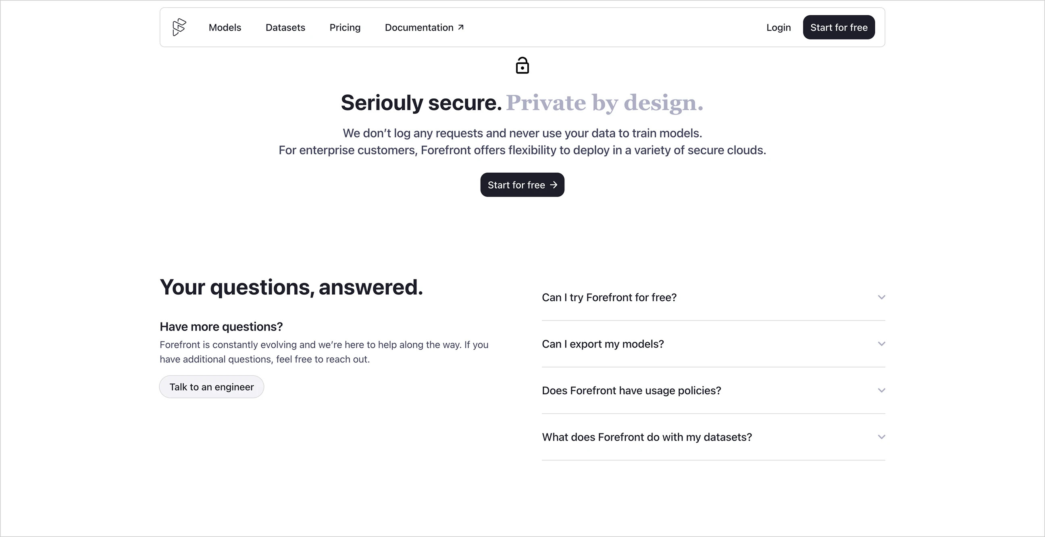Click Talk to an engineer
This screenshot has width=1045, height=537.
(x=211, y=387)
